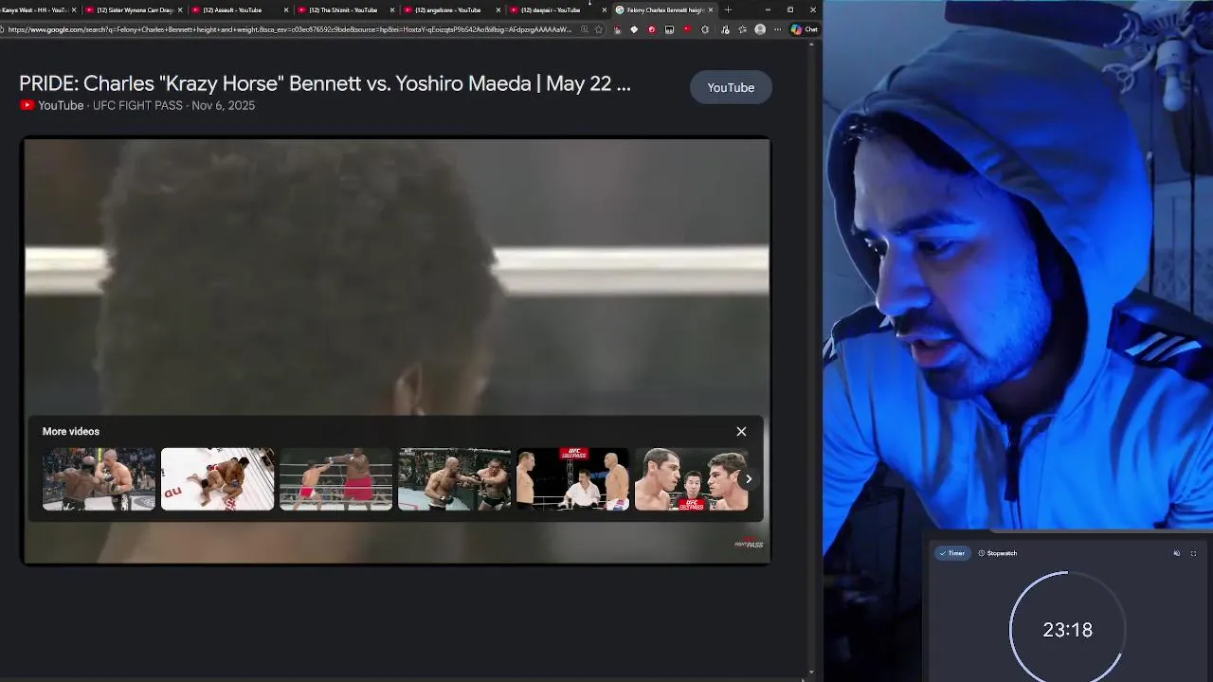1213x682 pixels.
Task: Select the Timer mode chip
Action: 951,553
